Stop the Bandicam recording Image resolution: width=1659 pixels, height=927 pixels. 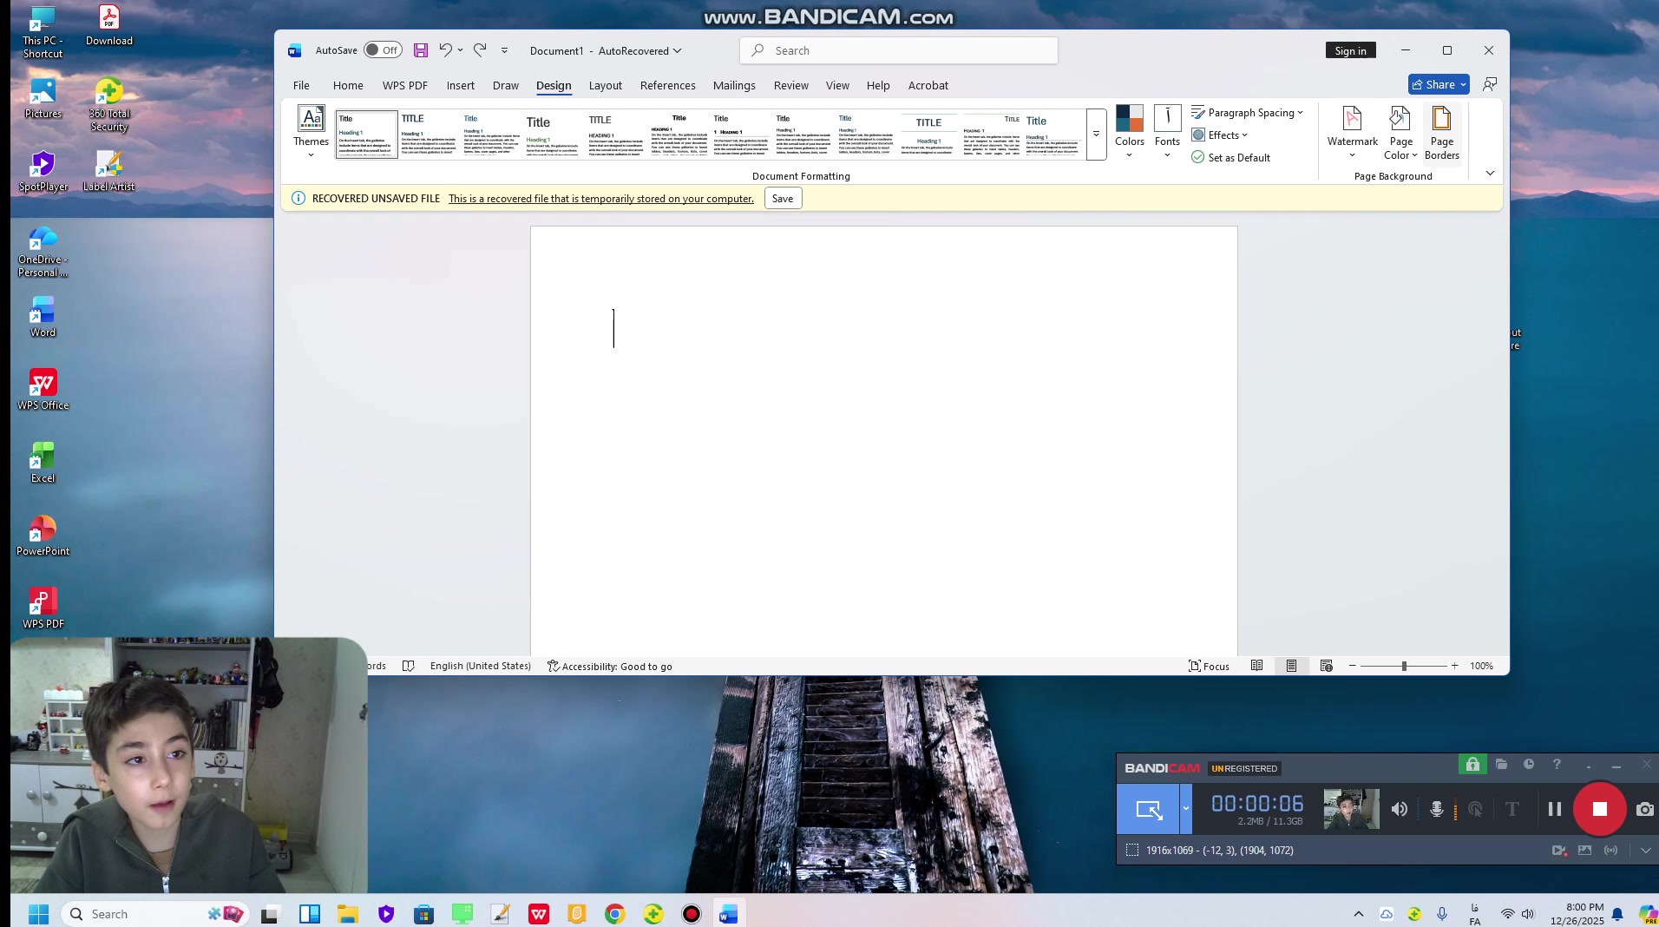coord(1599,809)
